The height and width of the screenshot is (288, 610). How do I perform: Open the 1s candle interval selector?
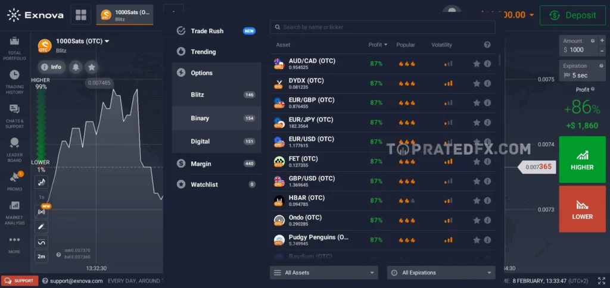pyautogui.click(x=41, y=197)
